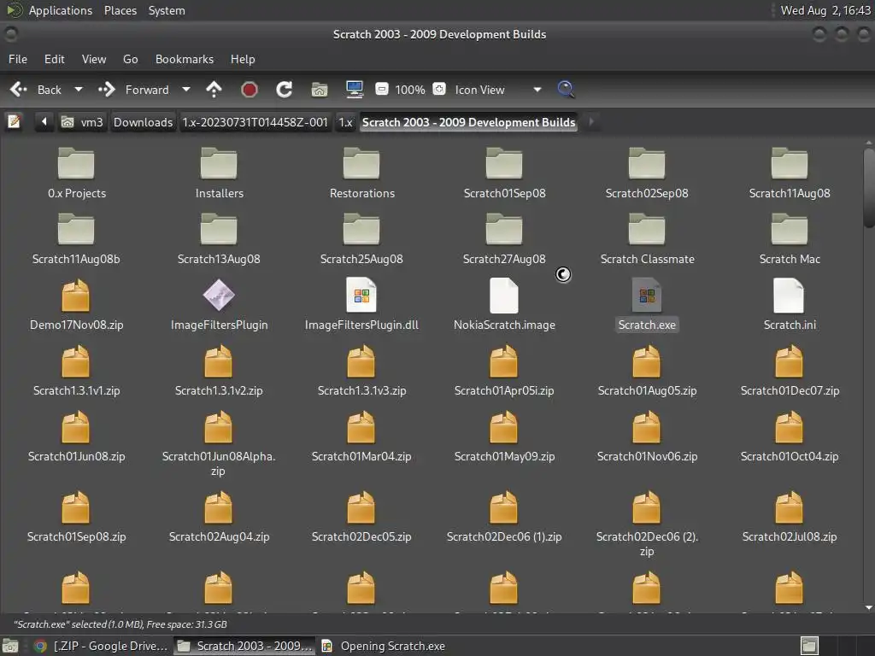Open the Applications panel menu
The image size is (875, 656).
[50, 10]
